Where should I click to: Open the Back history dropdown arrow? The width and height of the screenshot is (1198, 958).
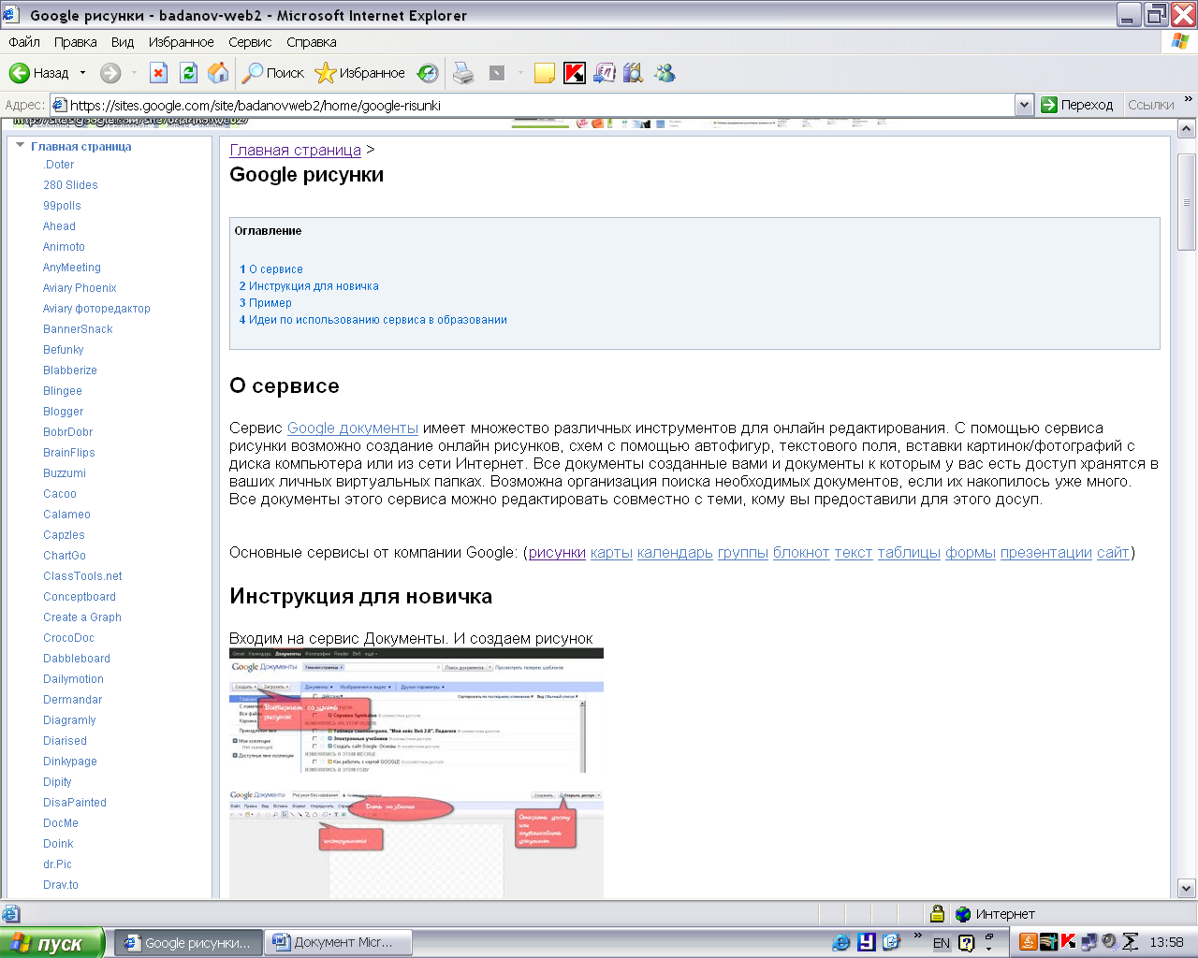pyautogui.click(x=82, y=73)
